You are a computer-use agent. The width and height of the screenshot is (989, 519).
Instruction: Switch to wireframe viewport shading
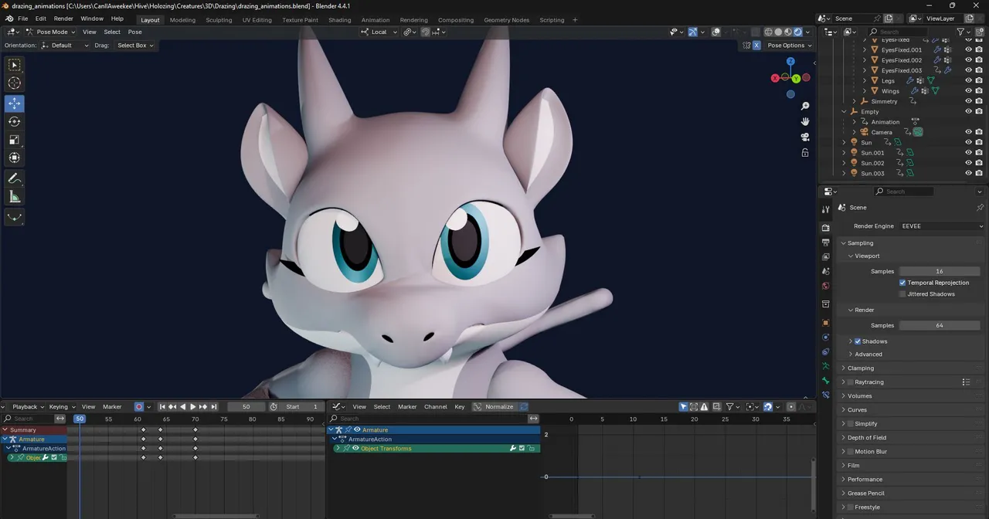point(769,32)
